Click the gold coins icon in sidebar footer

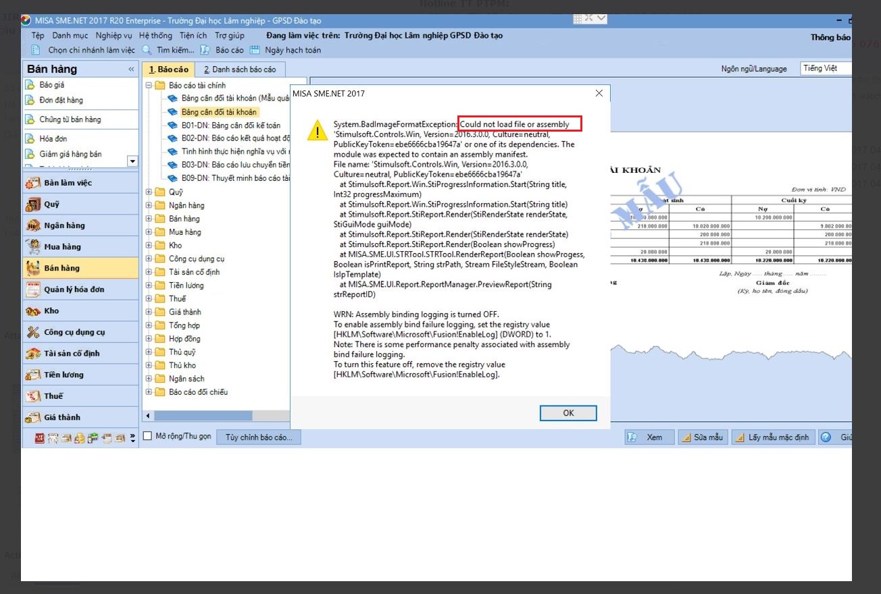tap(79, 438)
